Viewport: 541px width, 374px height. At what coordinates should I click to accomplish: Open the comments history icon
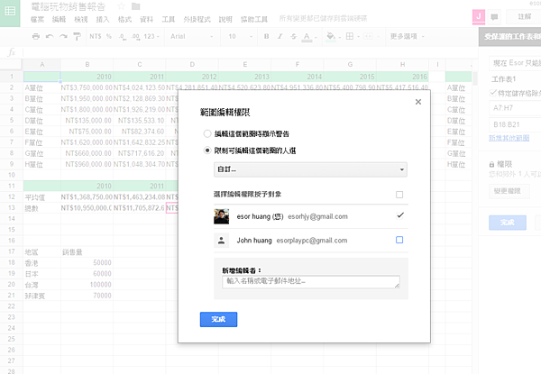pos(494,17)
